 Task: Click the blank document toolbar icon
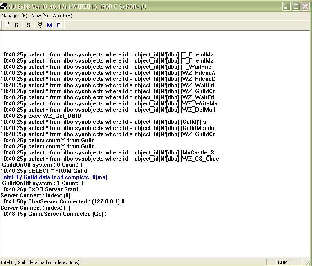tap(7, 25)
